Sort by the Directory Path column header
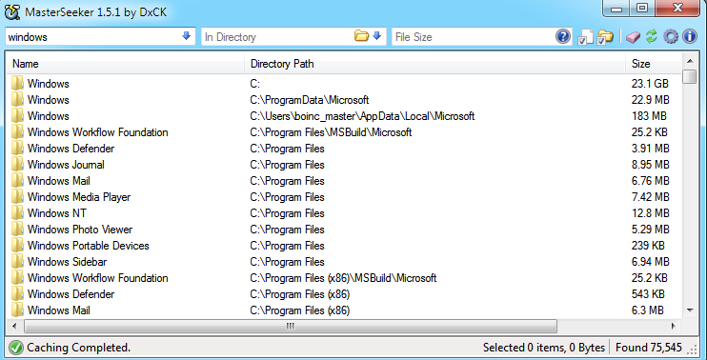 (434, 64)
